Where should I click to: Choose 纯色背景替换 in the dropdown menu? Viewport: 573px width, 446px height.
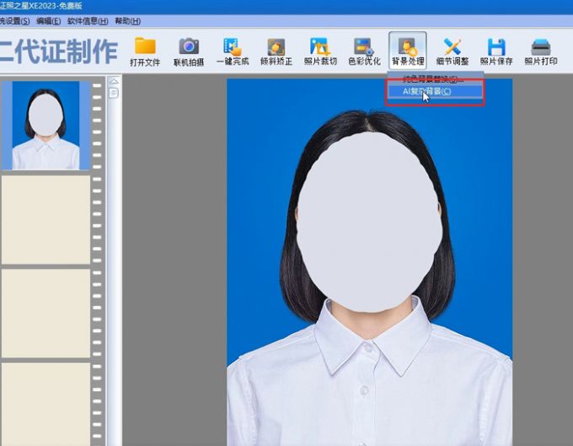pyautogui.click(x=433, y=78)
